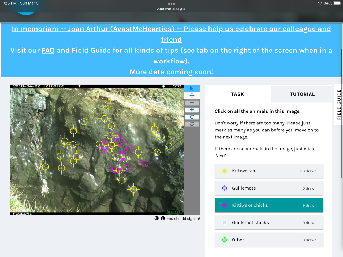Select the pan move tool

click(192, 96)
